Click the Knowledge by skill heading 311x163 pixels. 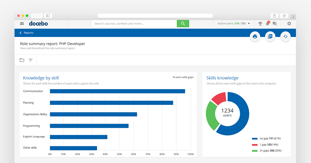(x=41, y=78)
